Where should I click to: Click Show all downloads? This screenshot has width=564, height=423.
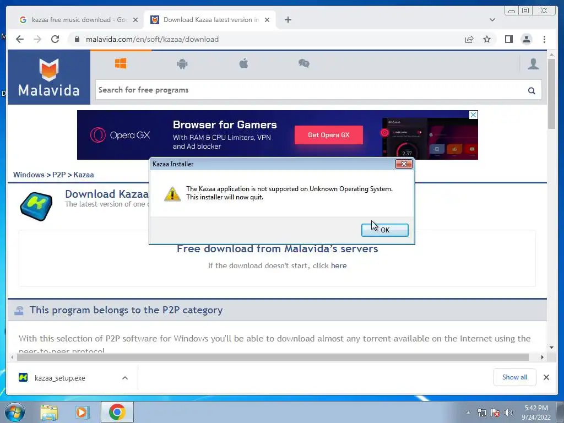(x=515, y=377)
